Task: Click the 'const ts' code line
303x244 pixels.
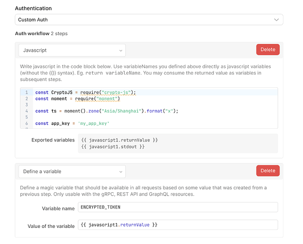Action: tap(106, 111)
